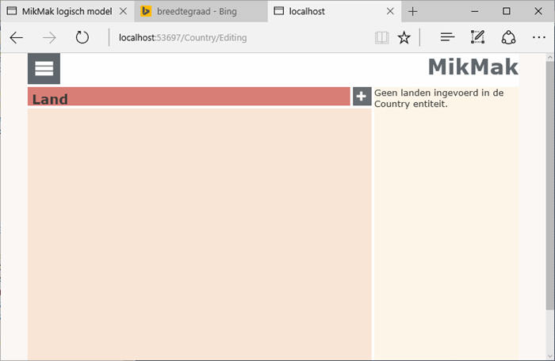
Task: Click the MikMak title heading
Action: point(473,67)
